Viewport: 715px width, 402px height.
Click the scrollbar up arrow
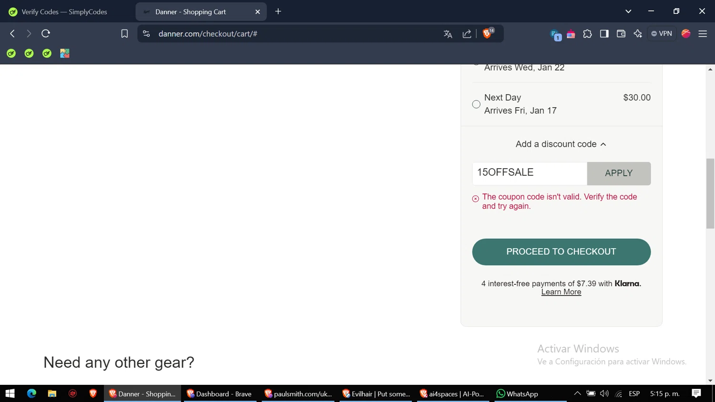click(710, 69)
